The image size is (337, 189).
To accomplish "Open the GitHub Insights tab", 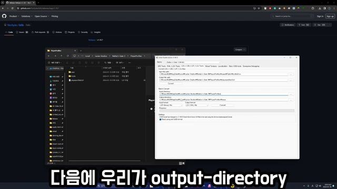I will pyautogui.click(x=96, y=32).
